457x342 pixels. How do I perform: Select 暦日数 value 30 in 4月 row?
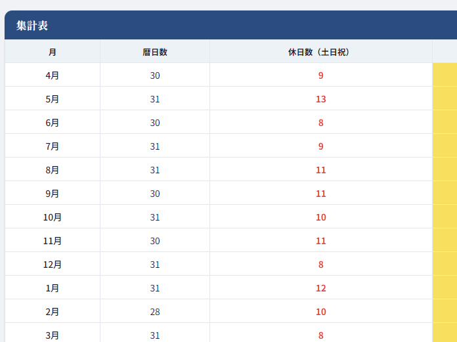coord(155,75)
